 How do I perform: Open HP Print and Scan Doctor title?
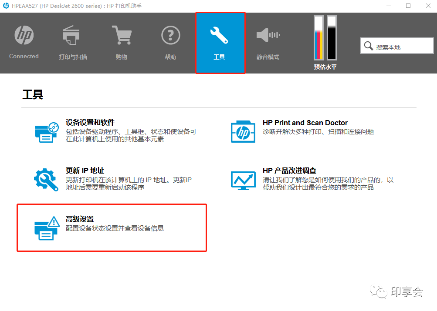click(x=305, y=123)
